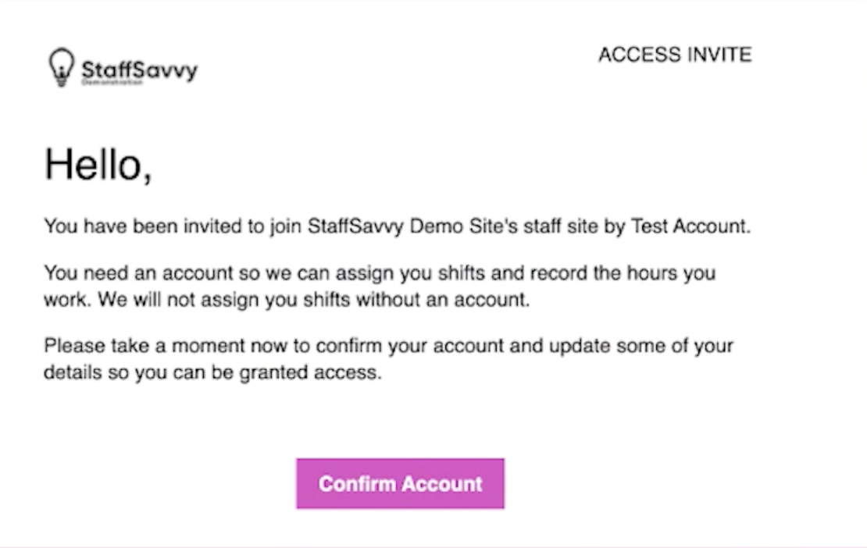Select the confirm your account paragraph

coord(389,358)
